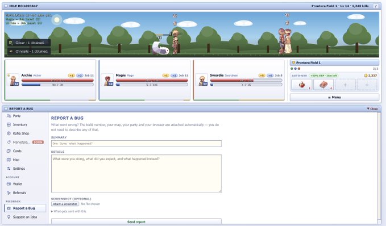Viewport: 386px width, 226px height.
Task: Open the Referrals account item
Action: coord(25,193)
